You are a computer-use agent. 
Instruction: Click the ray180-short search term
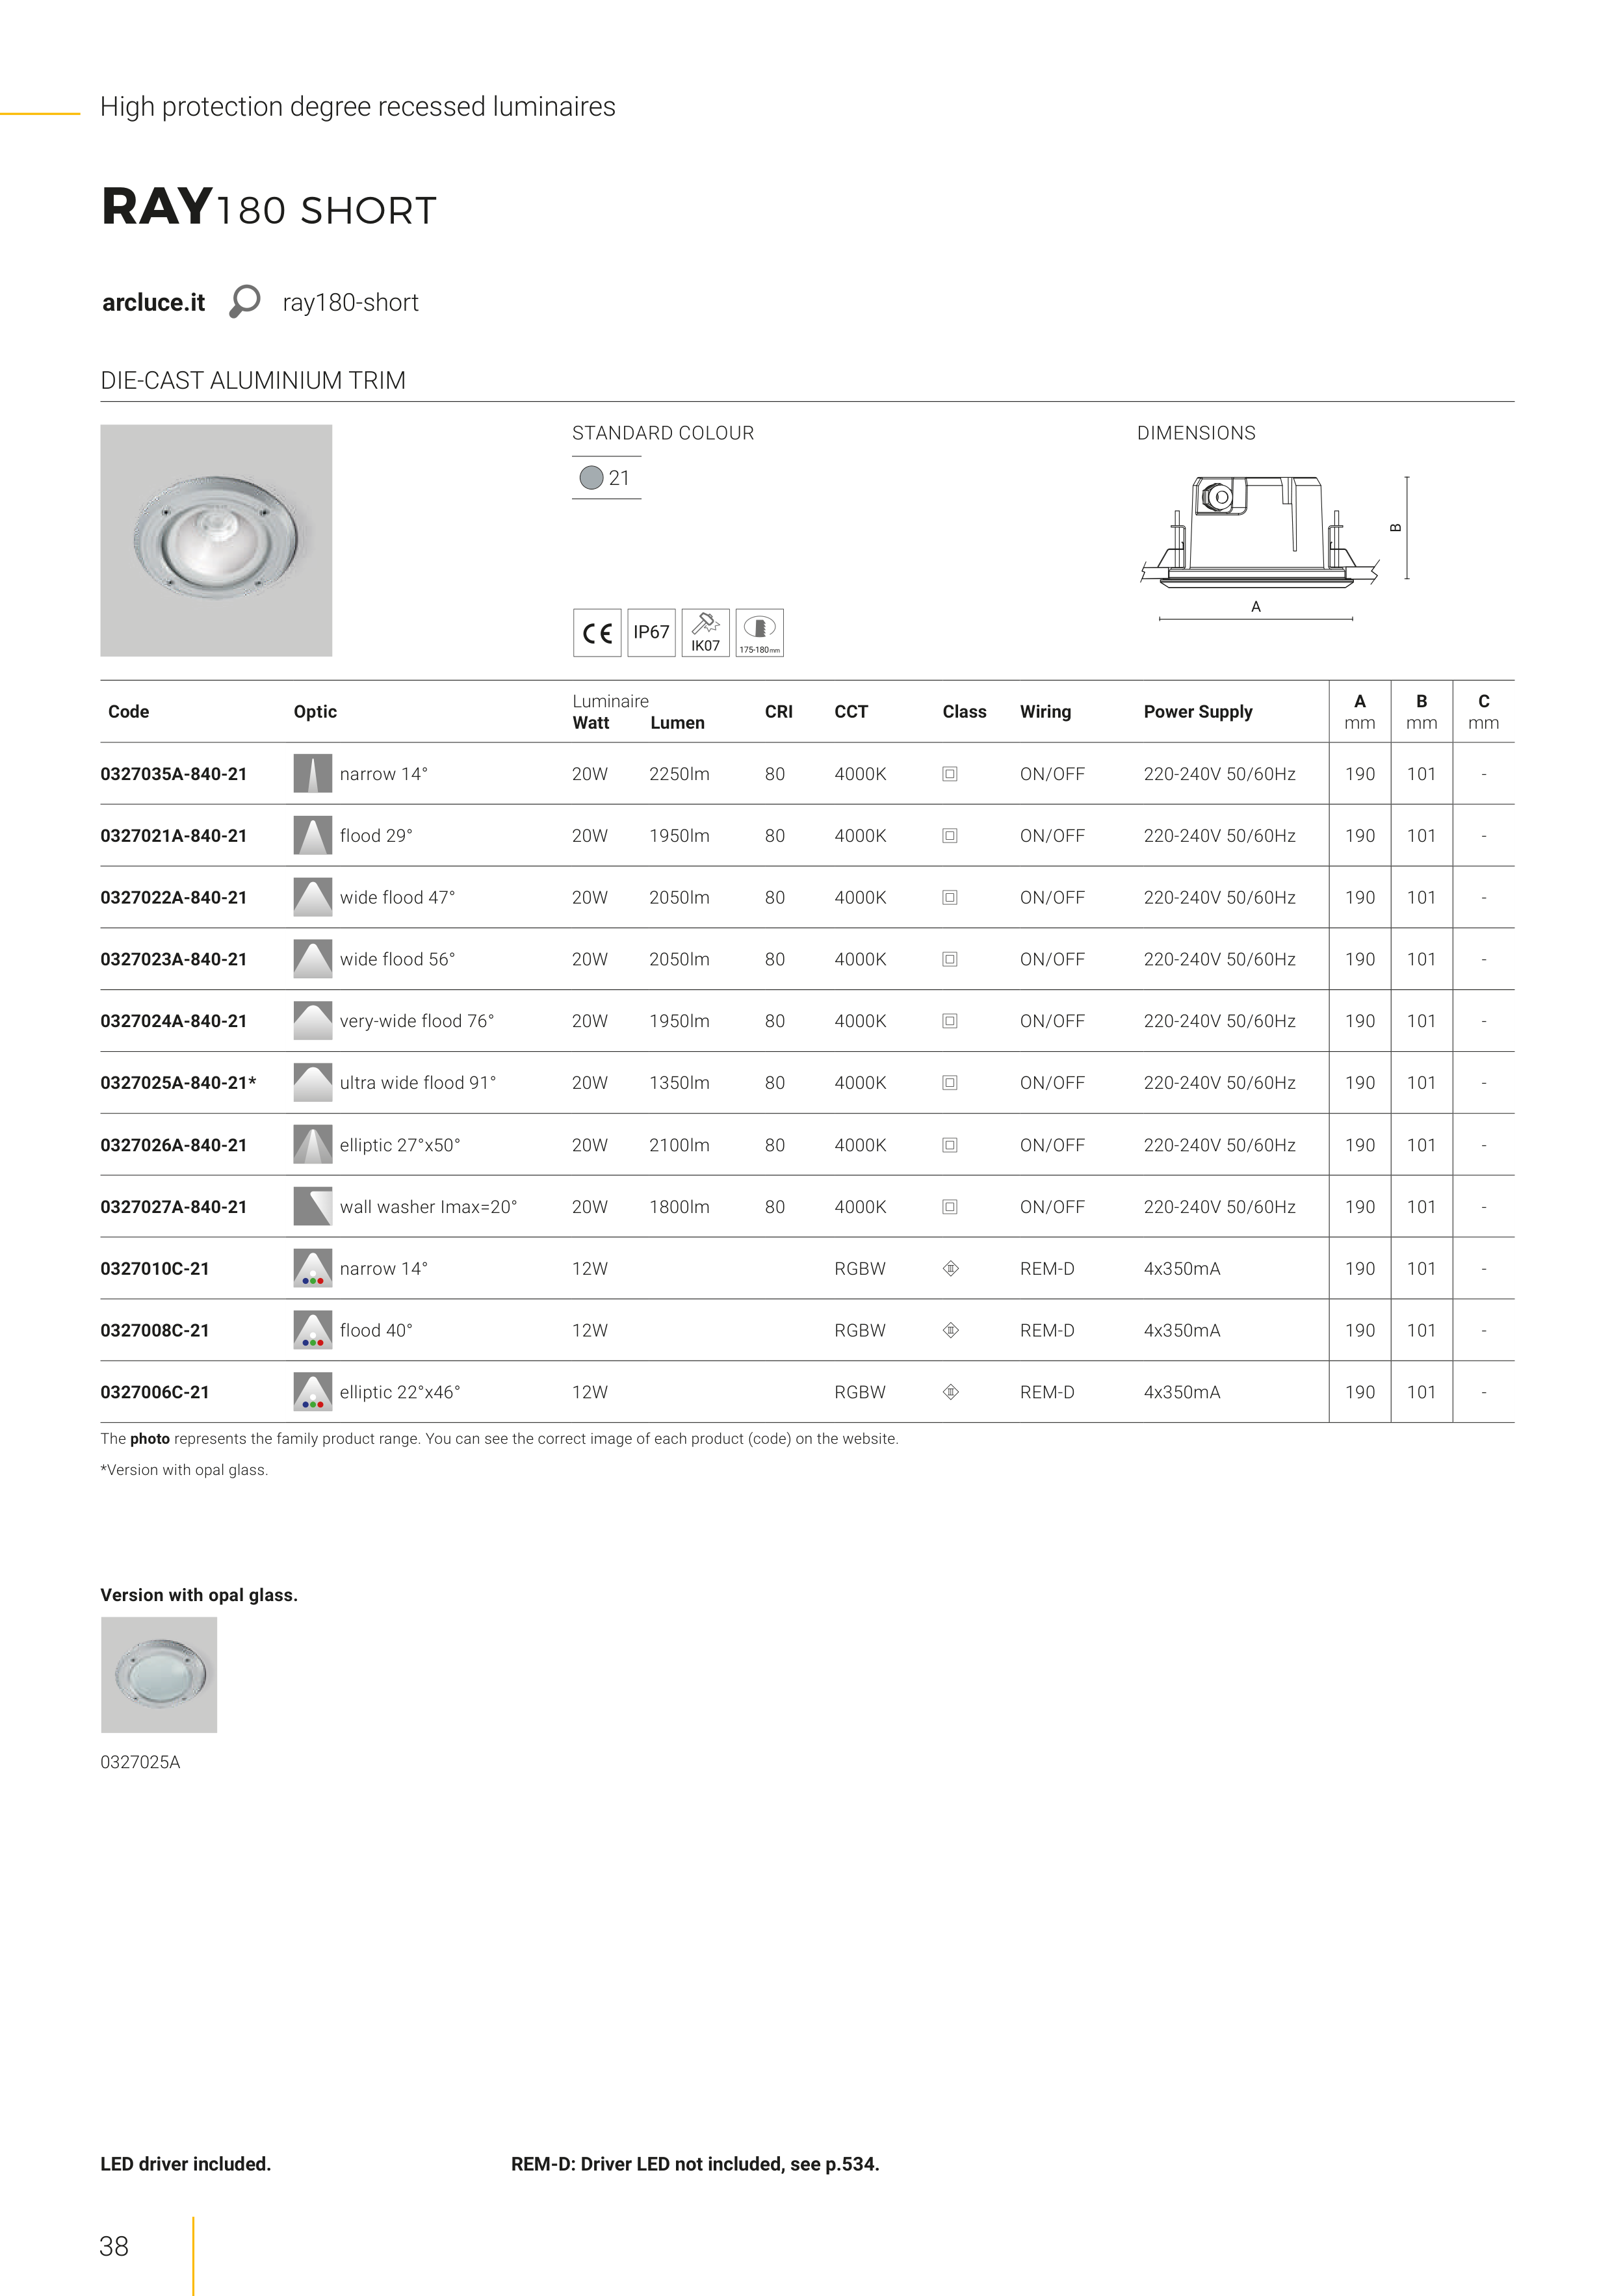pos(350,303)
